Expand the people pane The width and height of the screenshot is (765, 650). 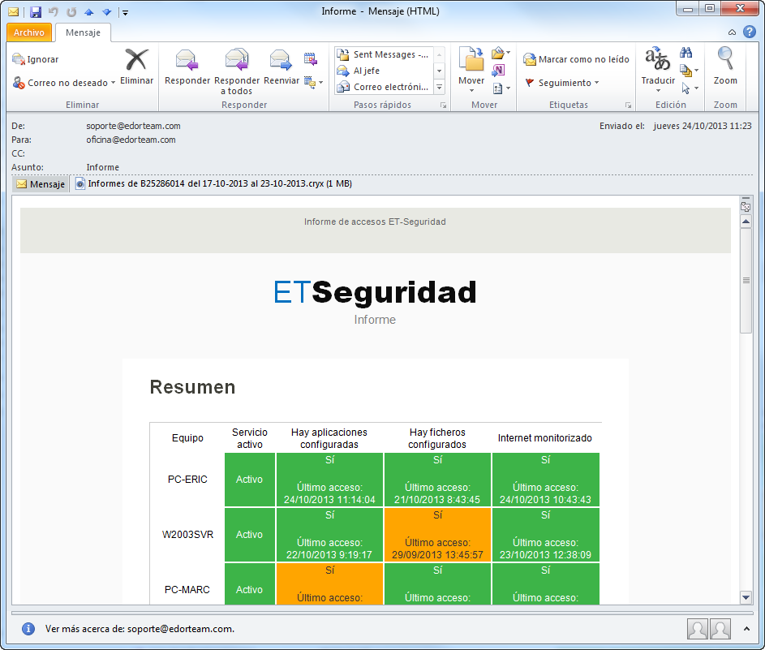click(746, 629)
